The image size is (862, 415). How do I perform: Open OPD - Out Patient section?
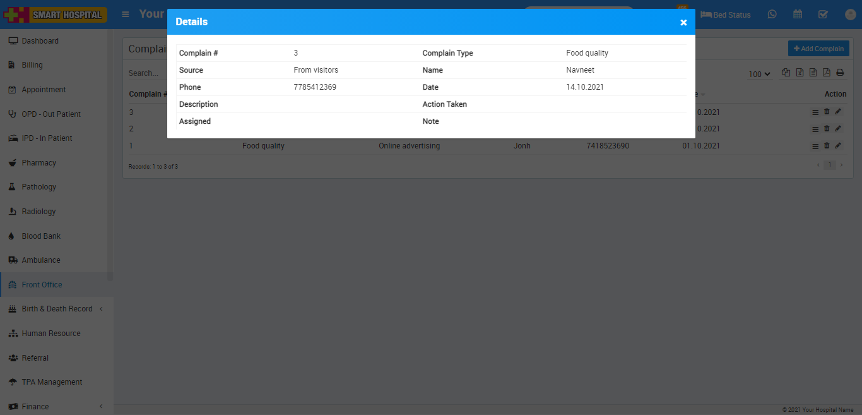coord(51,114)
